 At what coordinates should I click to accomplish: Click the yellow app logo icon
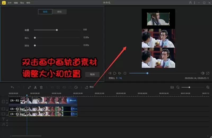pyautogui.click(x=4, y=3)
